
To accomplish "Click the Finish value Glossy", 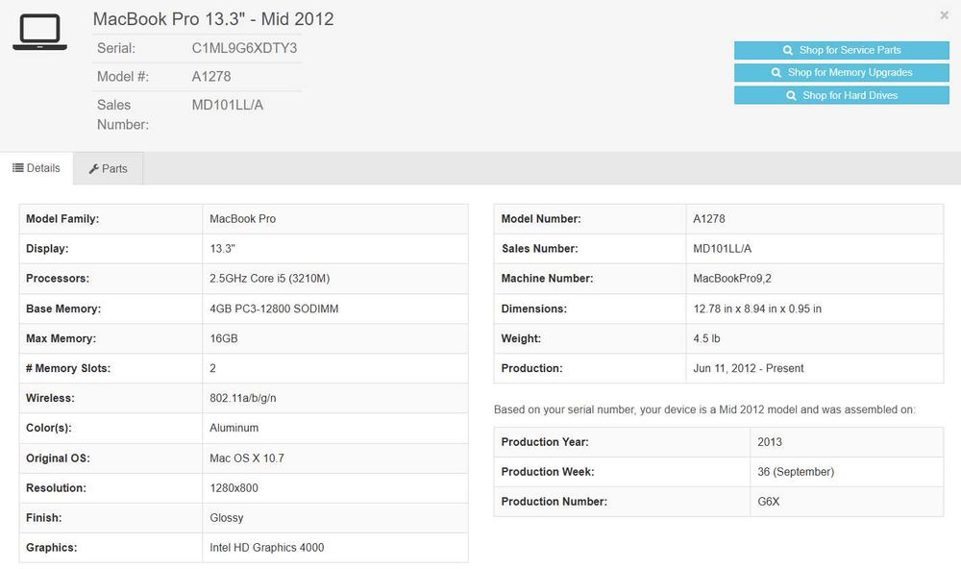I will (227, 518).
